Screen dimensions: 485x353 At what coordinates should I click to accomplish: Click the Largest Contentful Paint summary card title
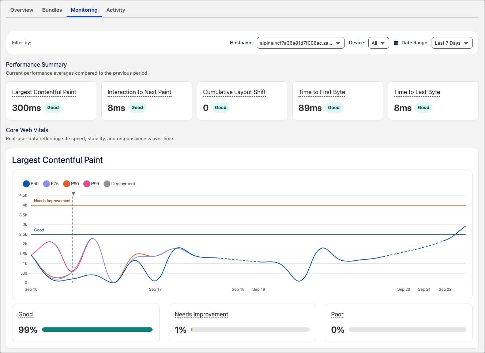tap(44, 92)
